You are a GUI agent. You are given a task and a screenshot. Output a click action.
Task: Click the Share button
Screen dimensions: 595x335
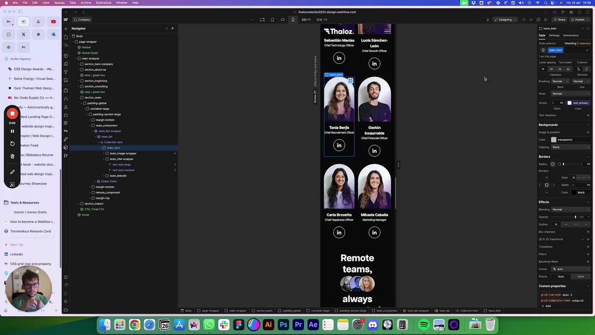point(560,20)
